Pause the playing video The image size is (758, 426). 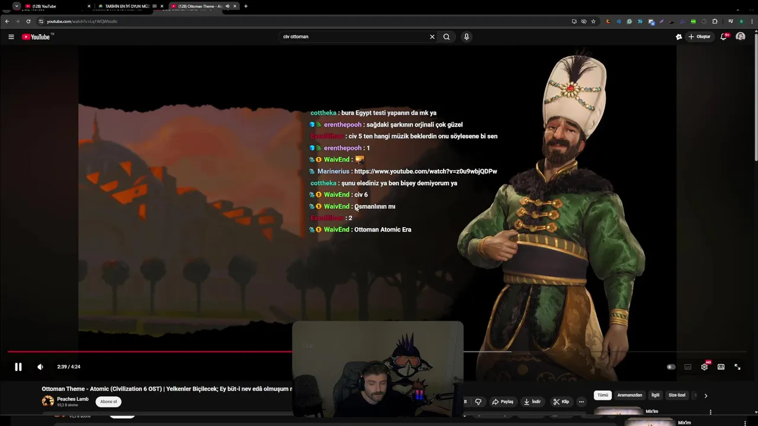[x=18, y=367]
